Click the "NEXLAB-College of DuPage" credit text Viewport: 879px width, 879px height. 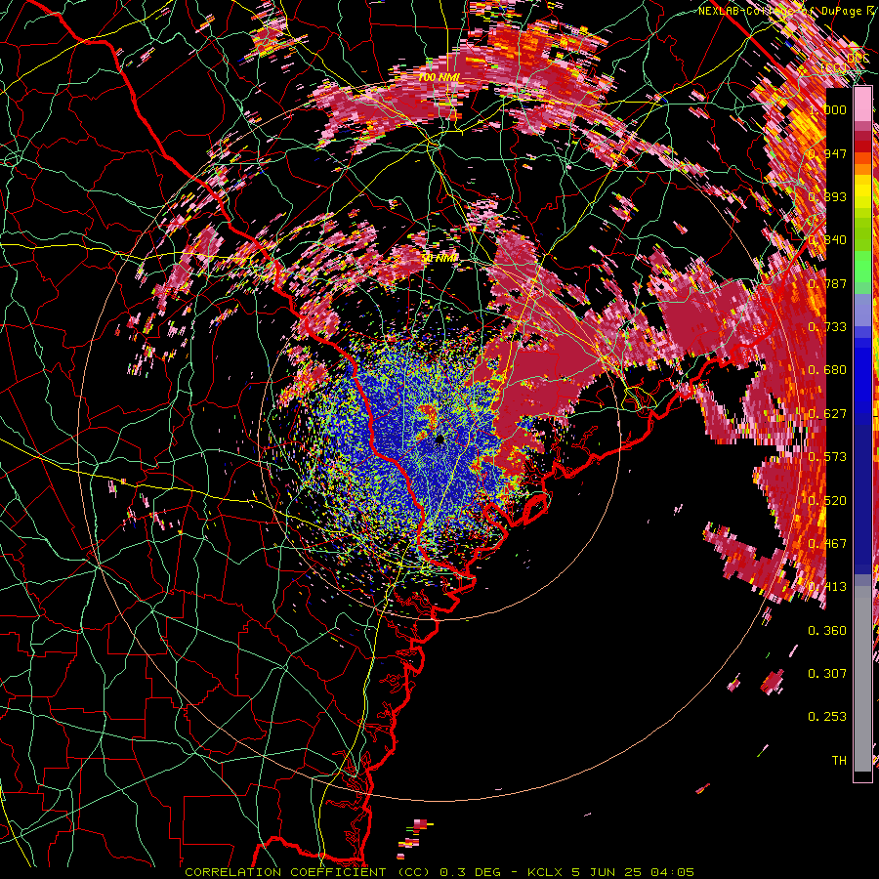pos(781,11)
